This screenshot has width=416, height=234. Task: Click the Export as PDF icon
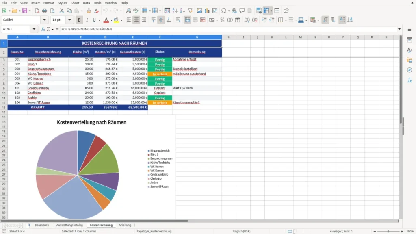[x=37, y=11]
